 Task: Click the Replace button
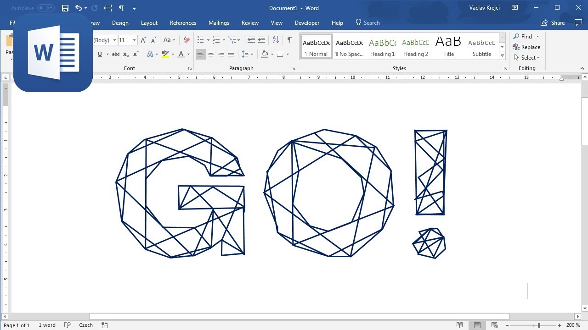click(526, 47)
